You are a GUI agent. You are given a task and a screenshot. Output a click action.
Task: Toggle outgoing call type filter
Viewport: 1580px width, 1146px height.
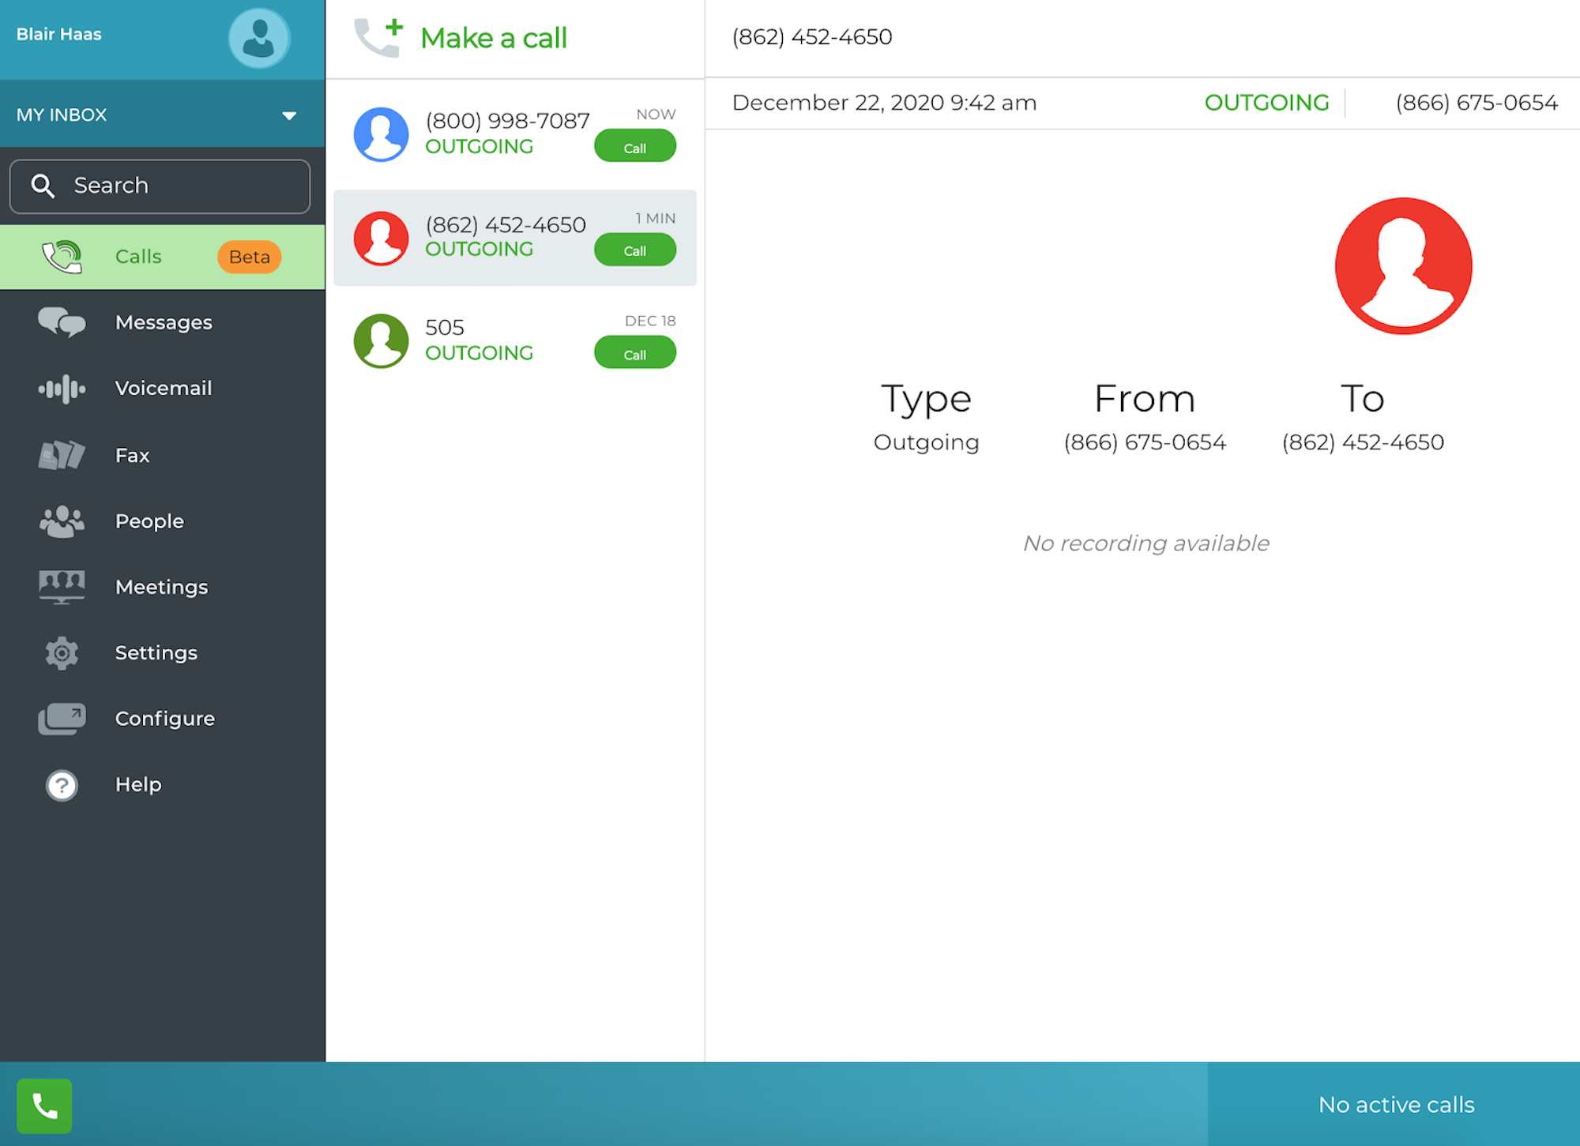tap(1266, 103)
